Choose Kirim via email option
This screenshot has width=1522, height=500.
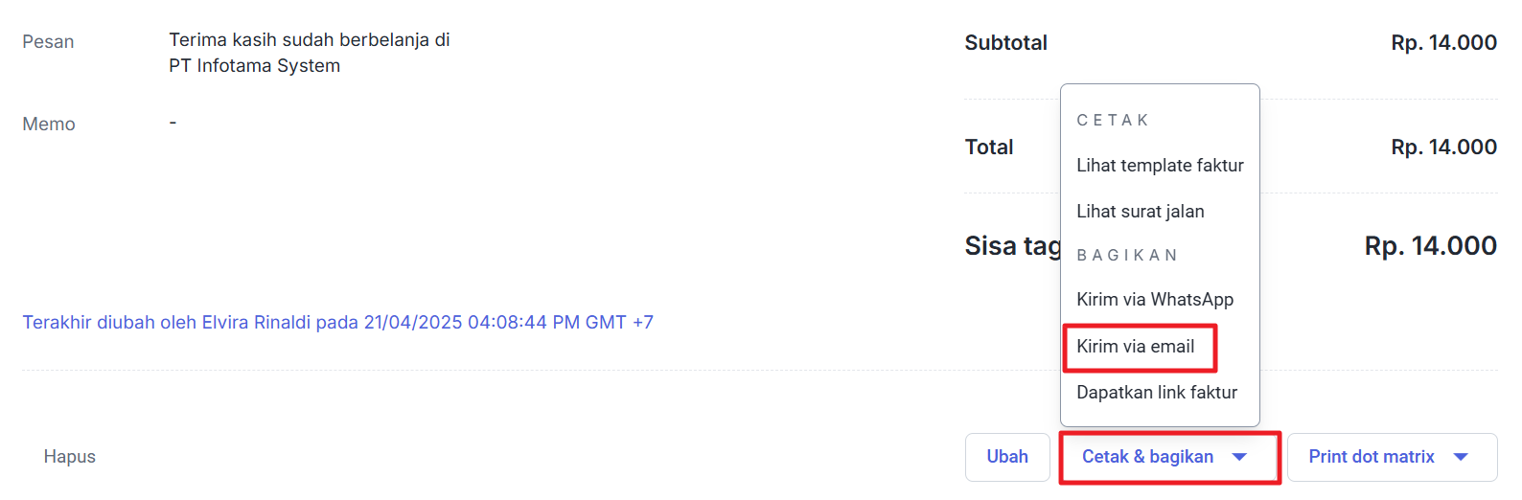tap(1136, 347)
